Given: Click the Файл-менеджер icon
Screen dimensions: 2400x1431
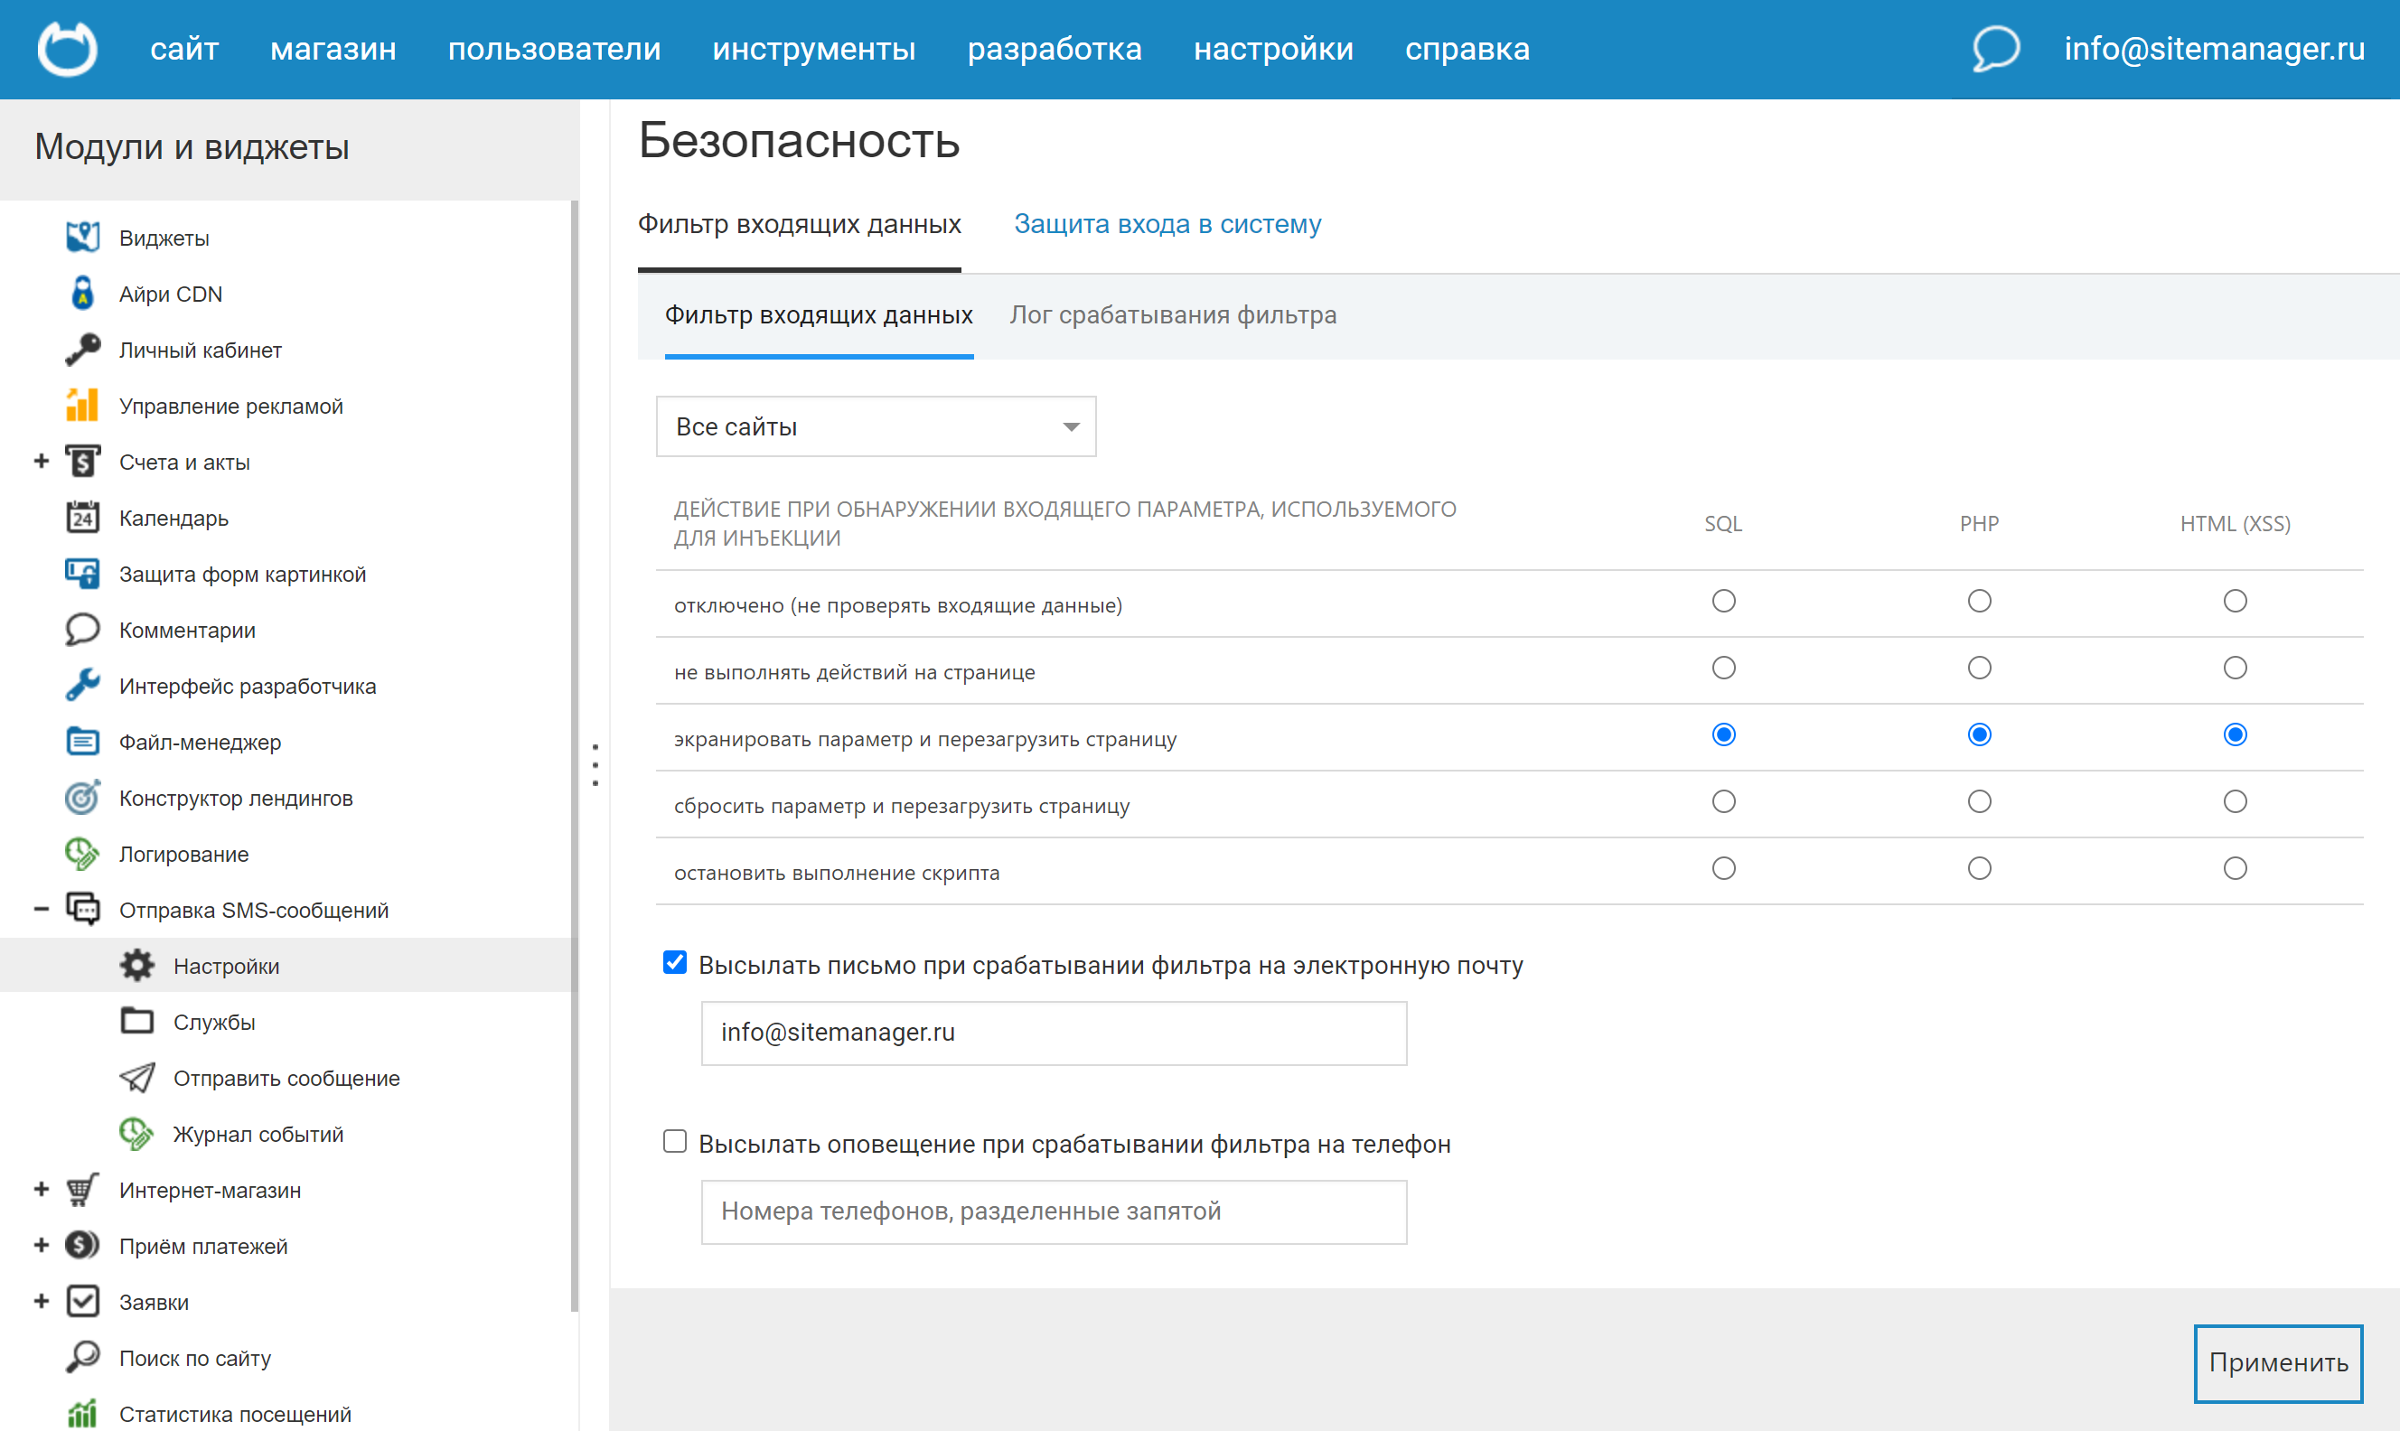Looking at the screenshot, I should 83,742.
